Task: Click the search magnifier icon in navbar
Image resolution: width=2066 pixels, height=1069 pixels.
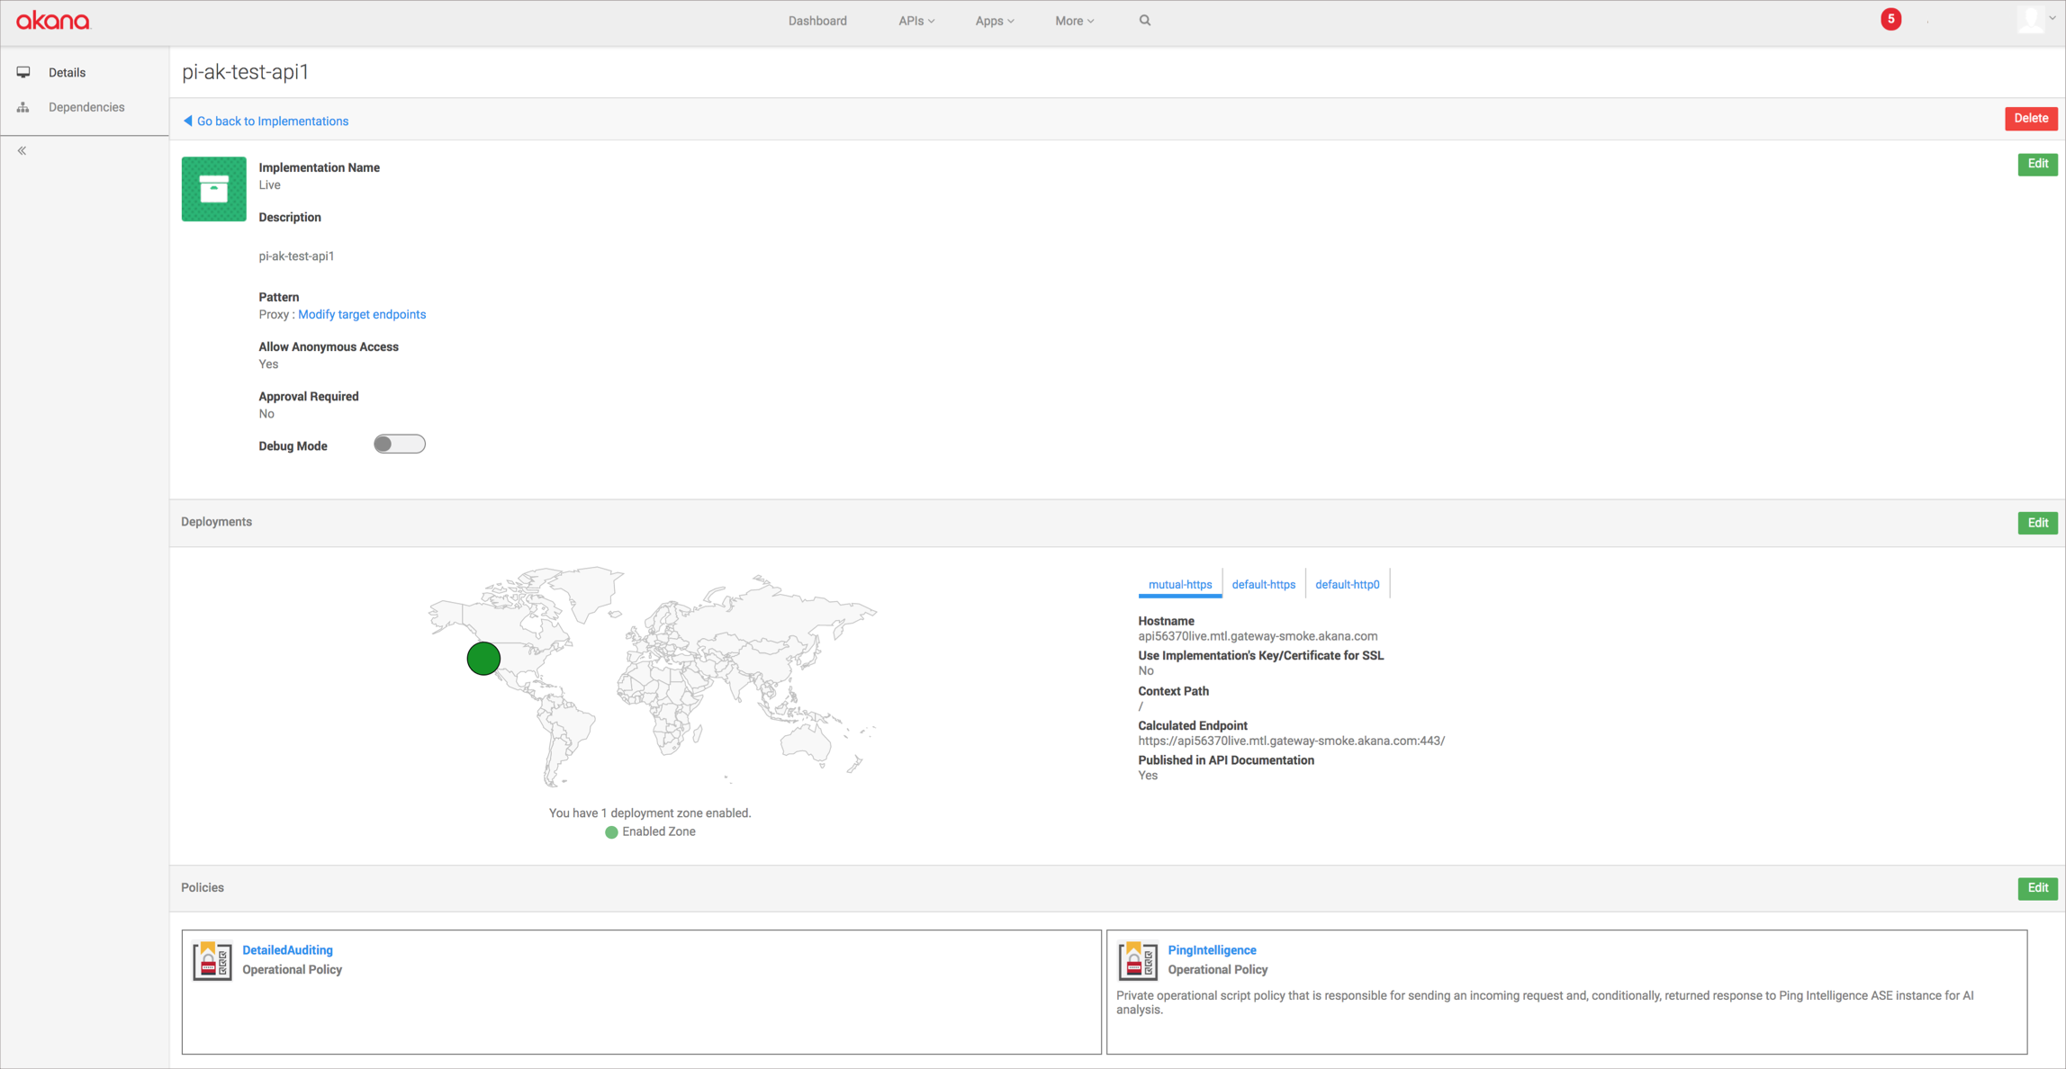Action: (1144, 21)
